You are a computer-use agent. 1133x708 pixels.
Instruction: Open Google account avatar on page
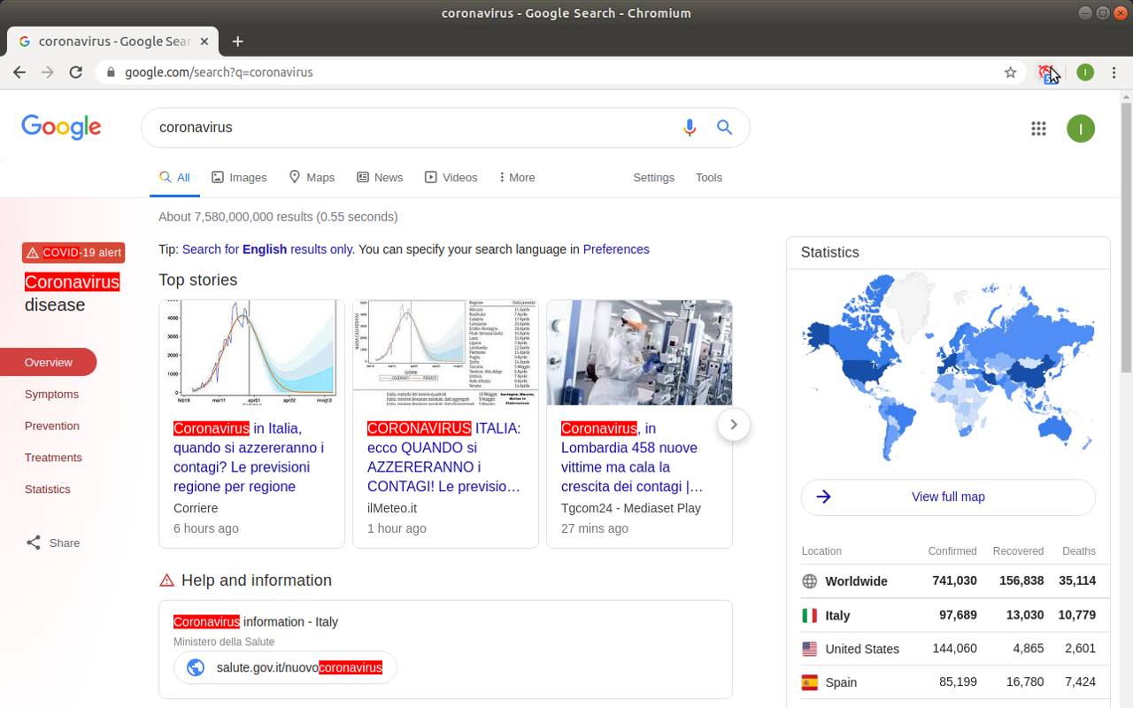pyautogui.click(x=1081, y=128)
